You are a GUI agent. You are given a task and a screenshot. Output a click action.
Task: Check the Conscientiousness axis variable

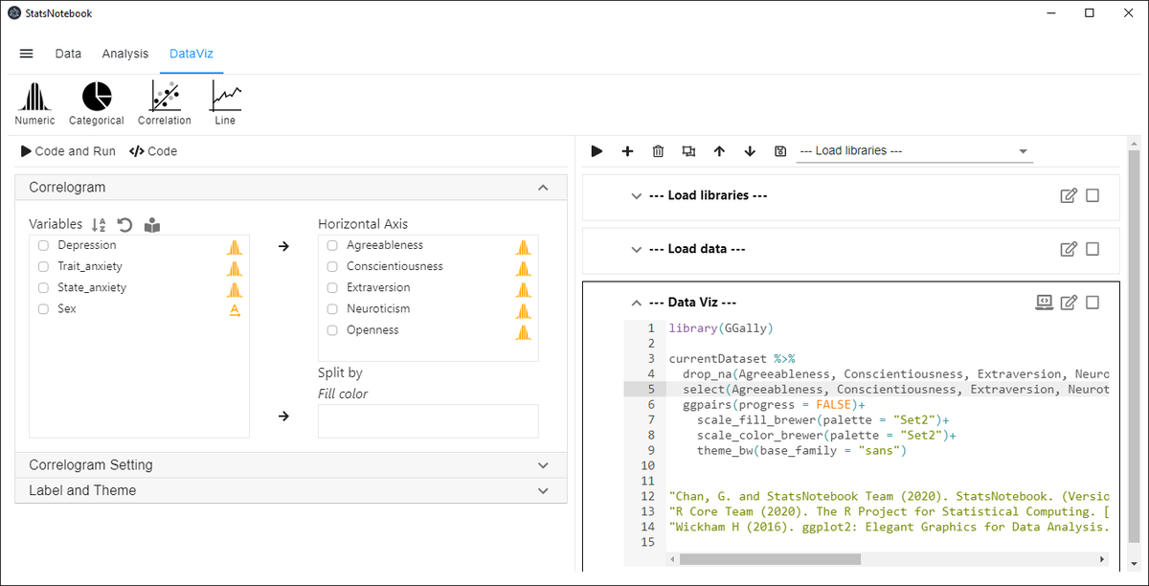click(x=332, y=267)
